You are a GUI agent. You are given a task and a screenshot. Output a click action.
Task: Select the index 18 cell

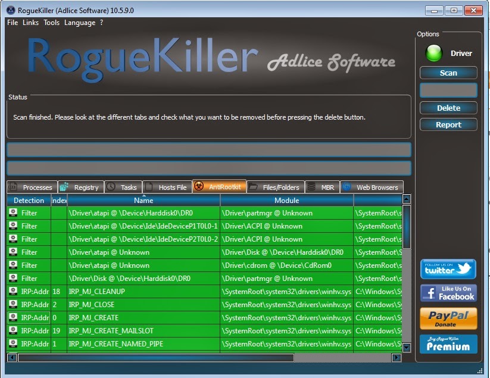(59, 292)
